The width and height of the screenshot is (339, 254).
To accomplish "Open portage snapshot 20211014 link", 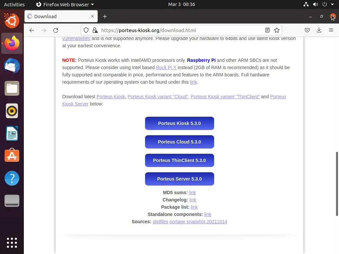I will tap(198, 222).
